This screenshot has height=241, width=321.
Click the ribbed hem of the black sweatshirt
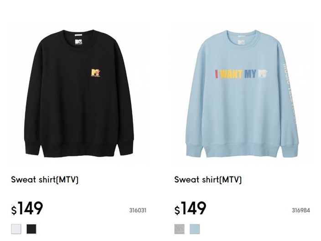click(x=79, y=150)
